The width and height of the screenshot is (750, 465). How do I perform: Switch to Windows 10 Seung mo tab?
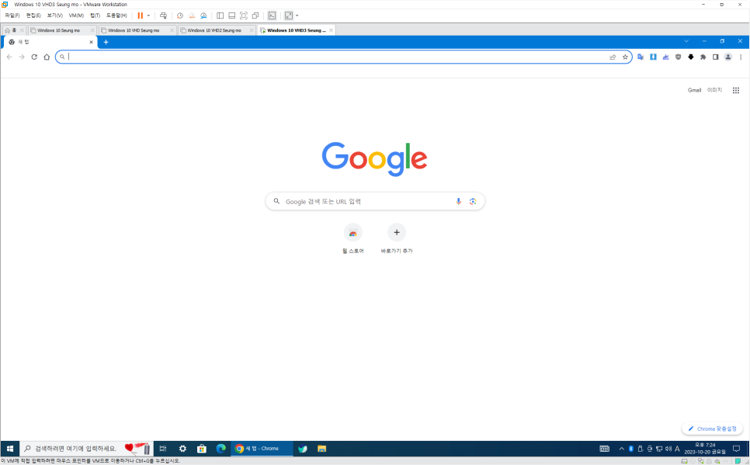pyautogui.click(x=58, y=30)
